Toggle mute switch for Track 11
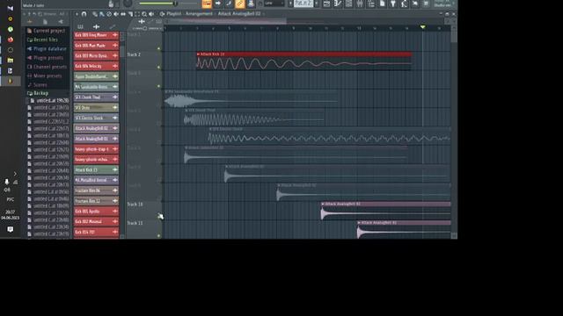This screenshot has height=316, width=563. coord(159,236)
